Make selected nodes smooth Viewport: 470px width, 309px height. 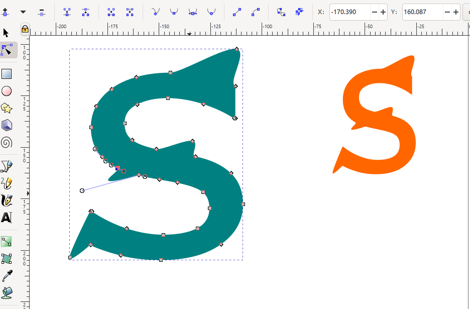(174, 12)
